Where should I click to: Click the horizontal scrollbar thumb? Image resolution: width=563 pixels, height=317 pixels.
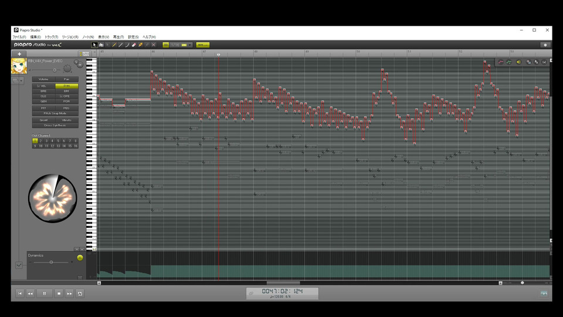pos(283,283)
